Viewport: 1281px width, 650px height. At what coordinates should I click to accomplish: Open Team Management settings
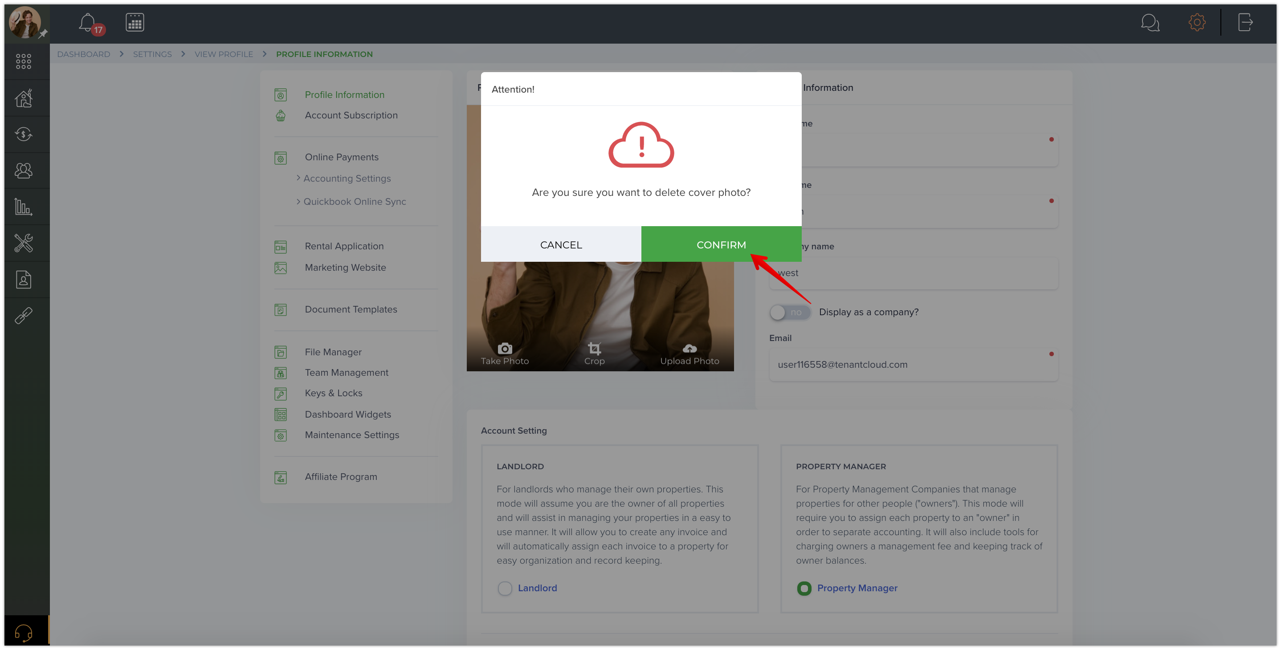pyautogui.click(x=346, y=373)
